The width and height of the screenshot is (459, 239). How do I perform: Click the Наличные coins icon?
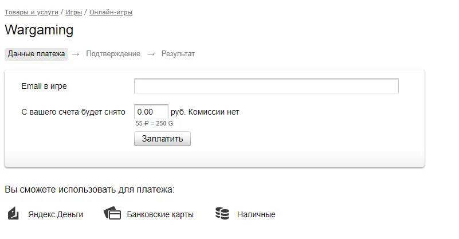[222, 213]
